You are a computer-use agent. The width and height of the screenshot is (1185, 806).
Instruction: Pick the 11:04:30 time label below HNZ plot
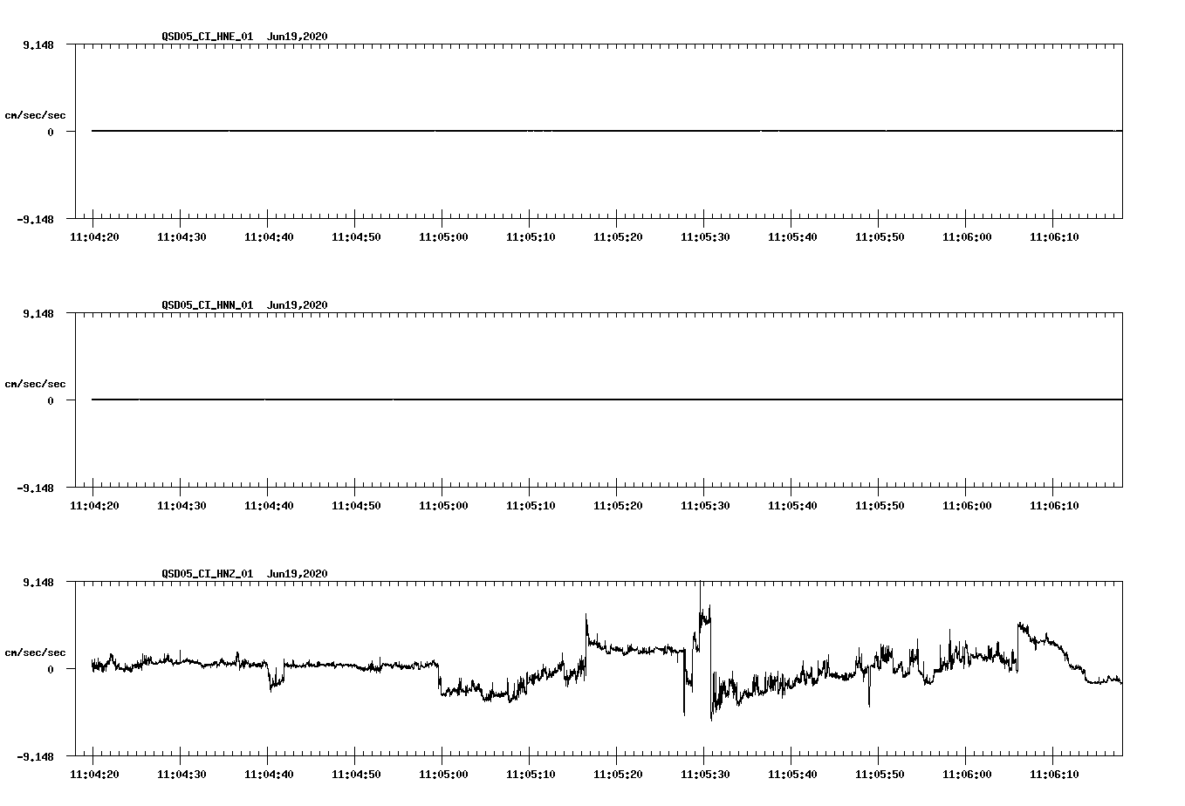[x=182, y=774]
